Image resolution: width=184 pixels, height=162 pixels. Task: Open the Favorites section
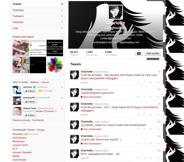[38, 22]
